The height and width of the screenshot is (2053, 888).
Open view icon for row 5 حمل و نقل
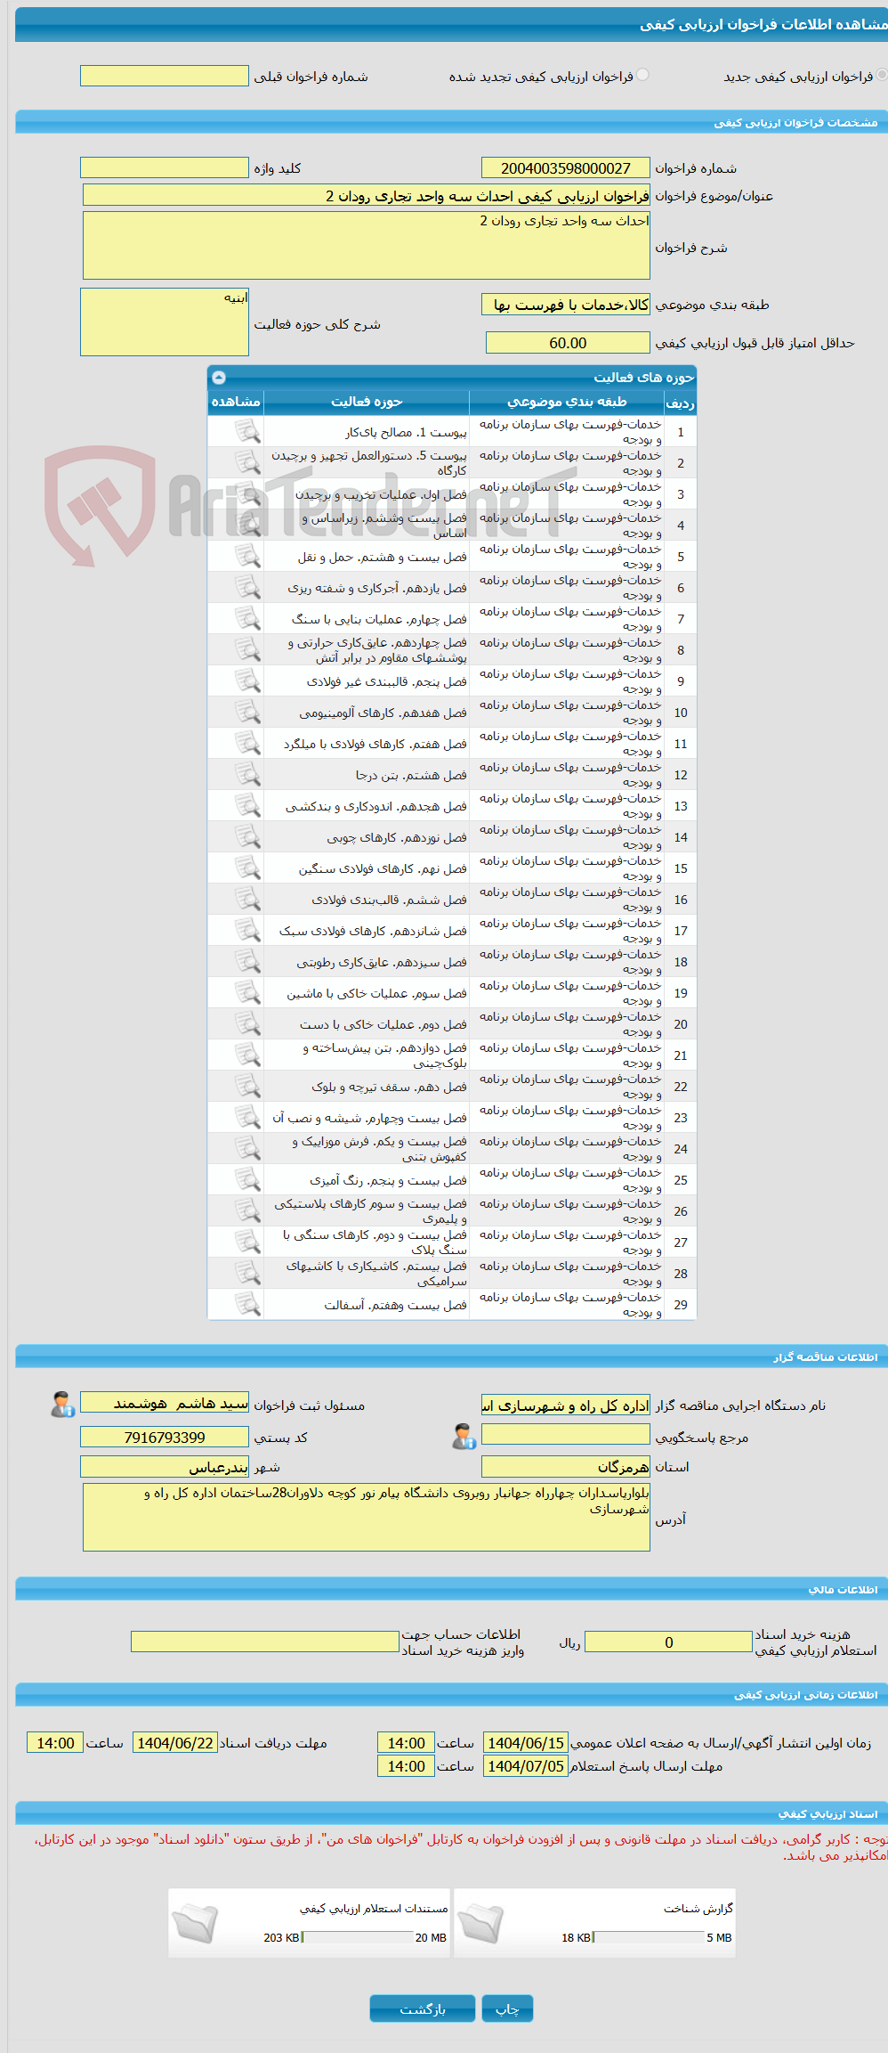click(x=247, y=557)
